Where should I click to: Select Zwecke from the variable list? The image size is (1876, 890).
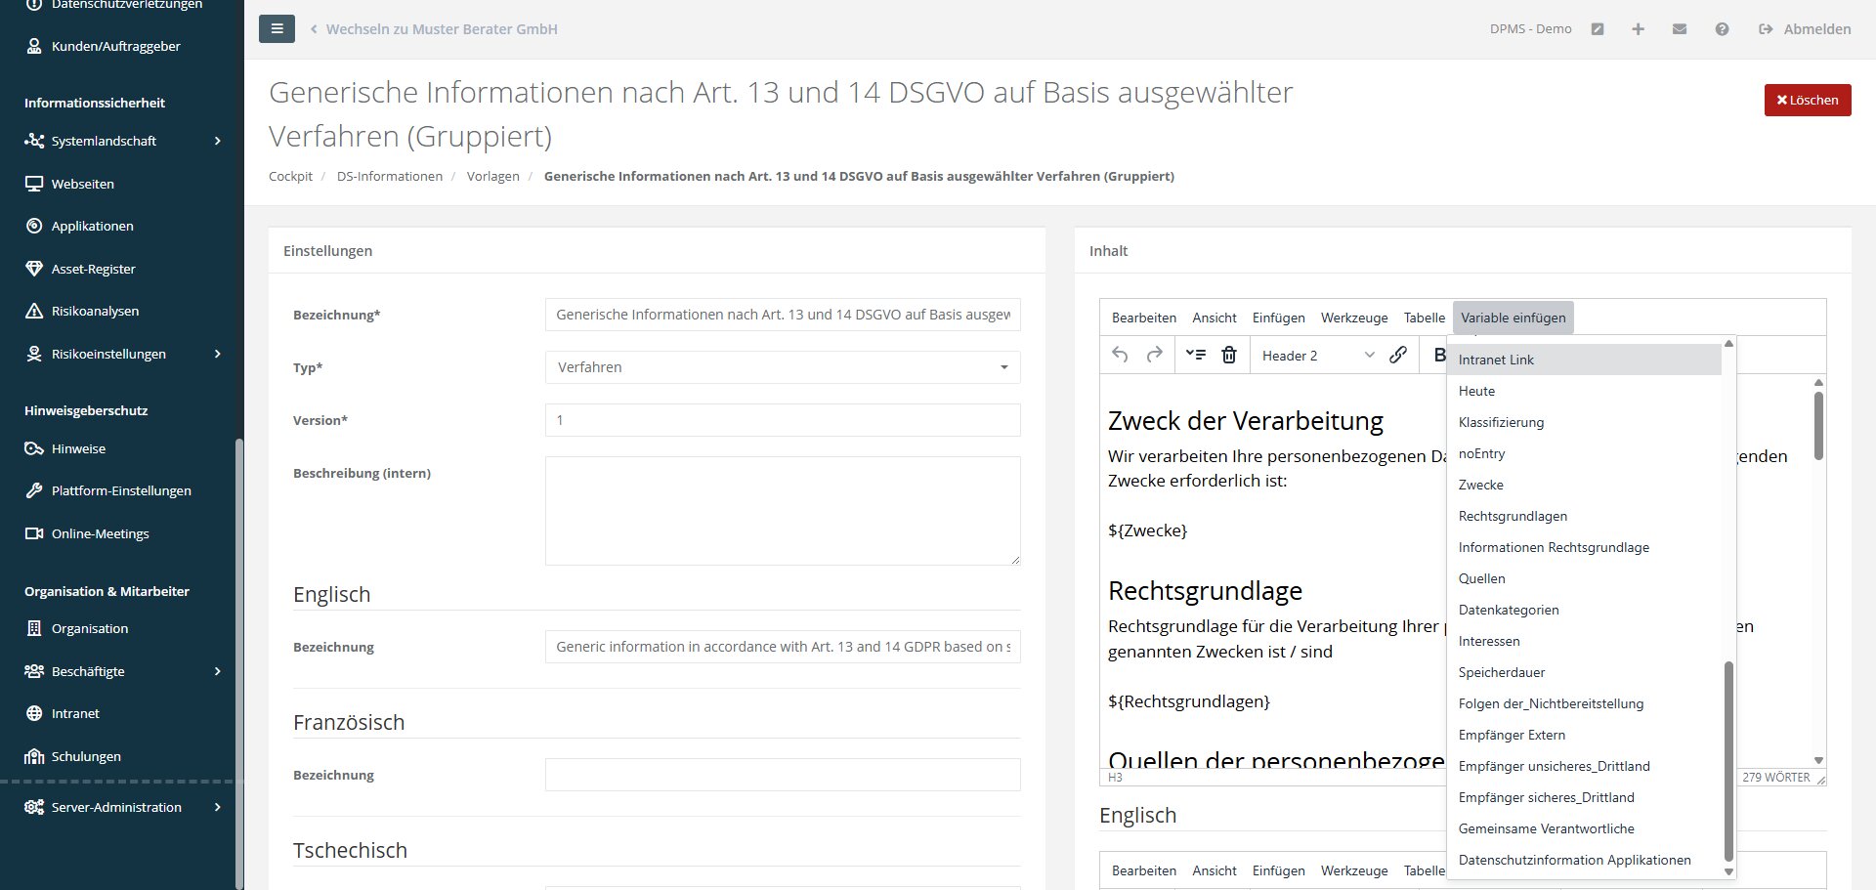(x=1481, y=485)
